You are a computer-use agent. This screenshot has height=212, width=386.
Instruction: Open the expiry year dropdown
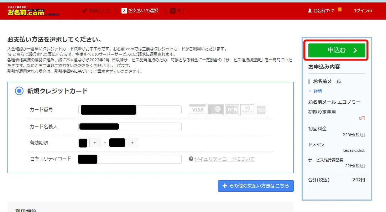pyautogui.click(x=132, y=143)
